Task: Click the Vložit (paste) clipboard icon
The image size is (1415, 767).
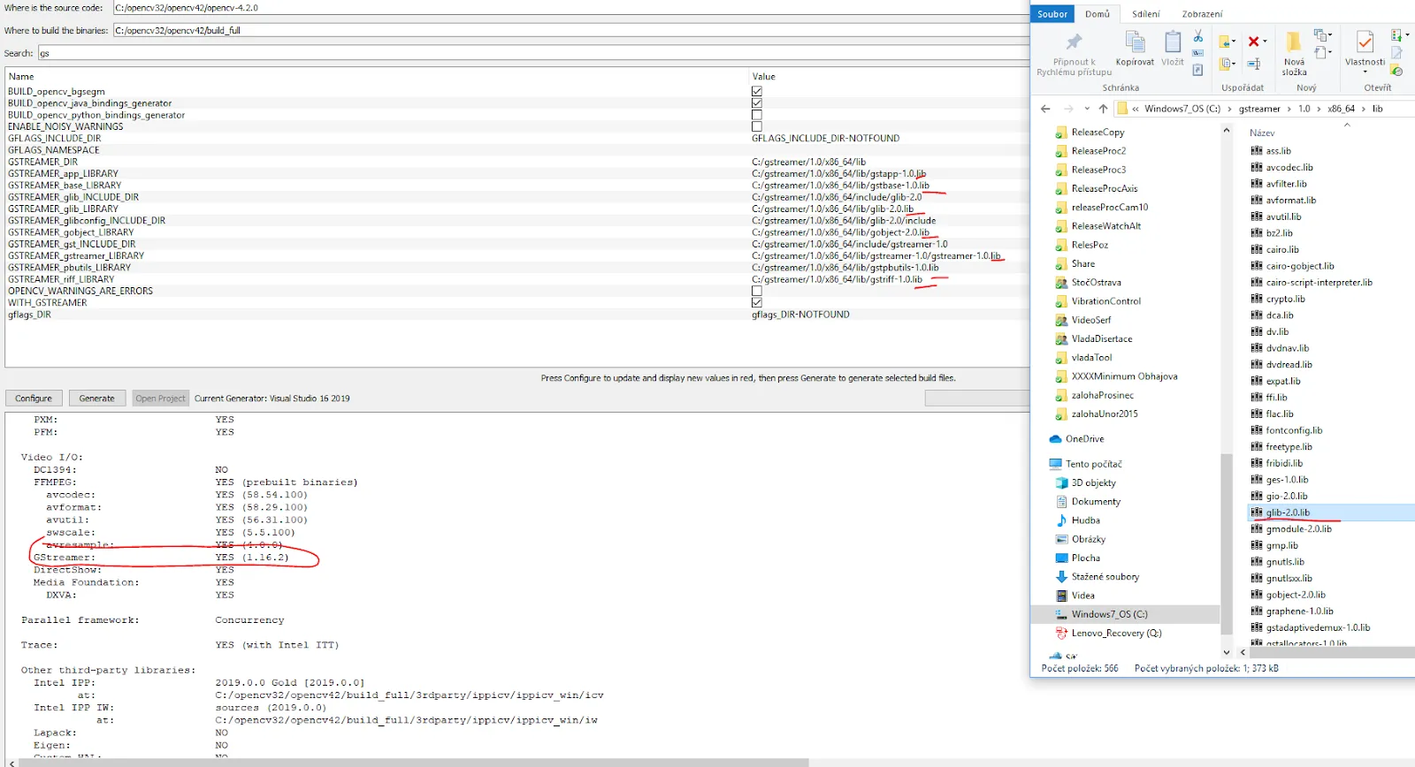Action: point(1173,42)
